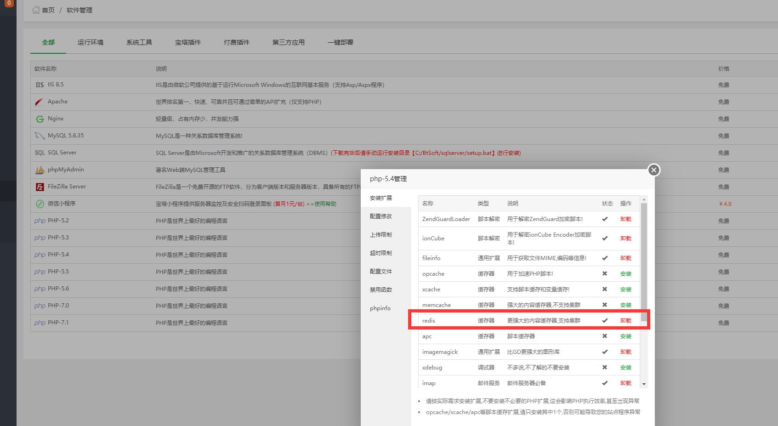Uninstall the redis extension
Viewport: 778px width, 426px height.
(x=626, y=321)
